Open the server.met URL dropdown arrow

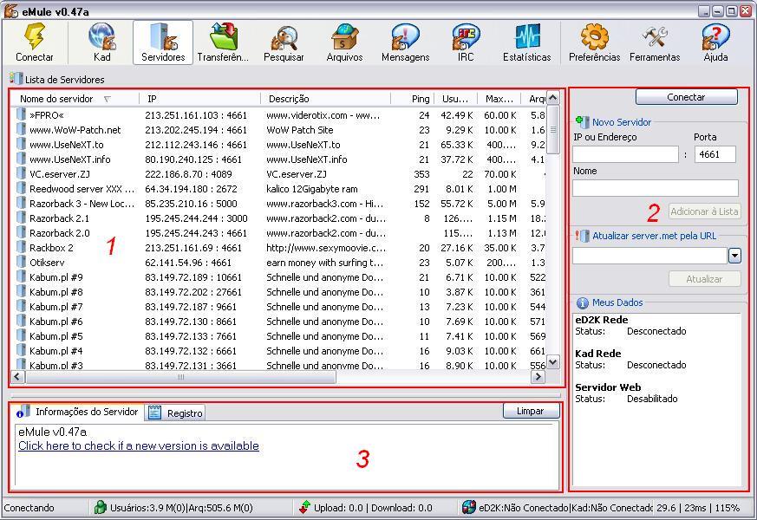734,256
